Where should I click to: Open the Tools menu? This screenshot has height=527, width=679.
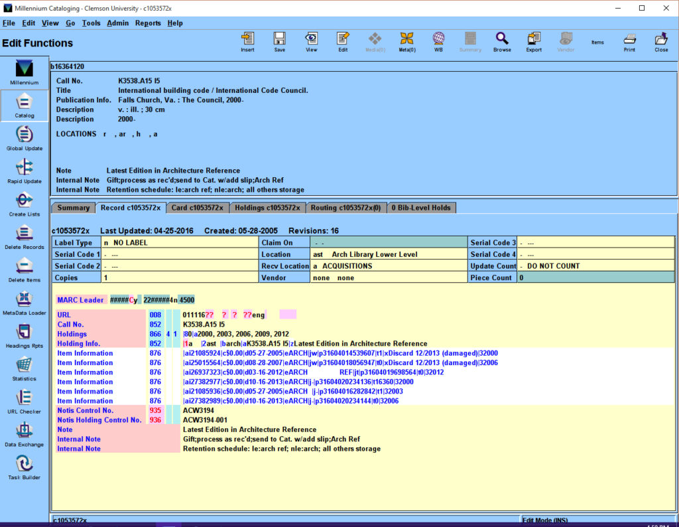point(91,23)
